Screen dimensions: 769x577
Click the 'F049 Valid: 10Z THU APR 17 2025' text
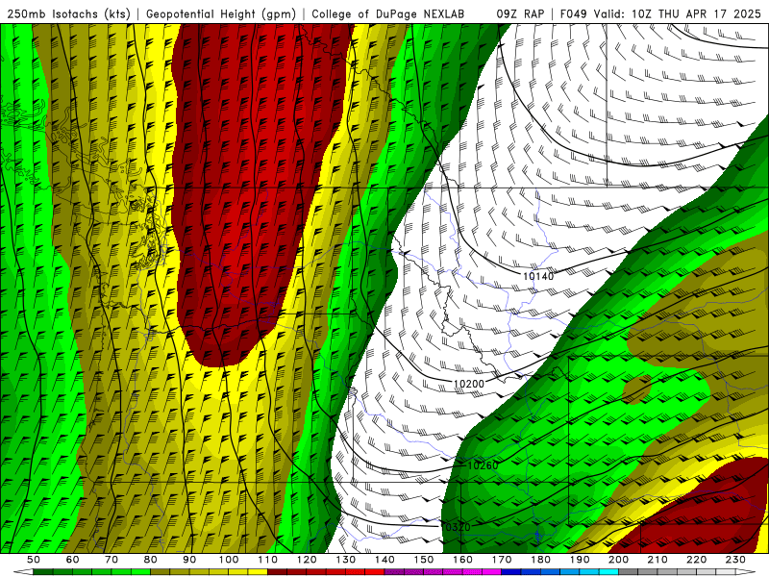[x=660, y=13]
